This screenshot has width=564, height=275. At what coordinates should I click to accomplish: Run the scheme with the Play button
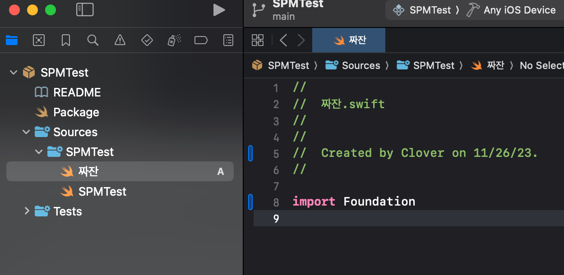(x=219, y=9)
